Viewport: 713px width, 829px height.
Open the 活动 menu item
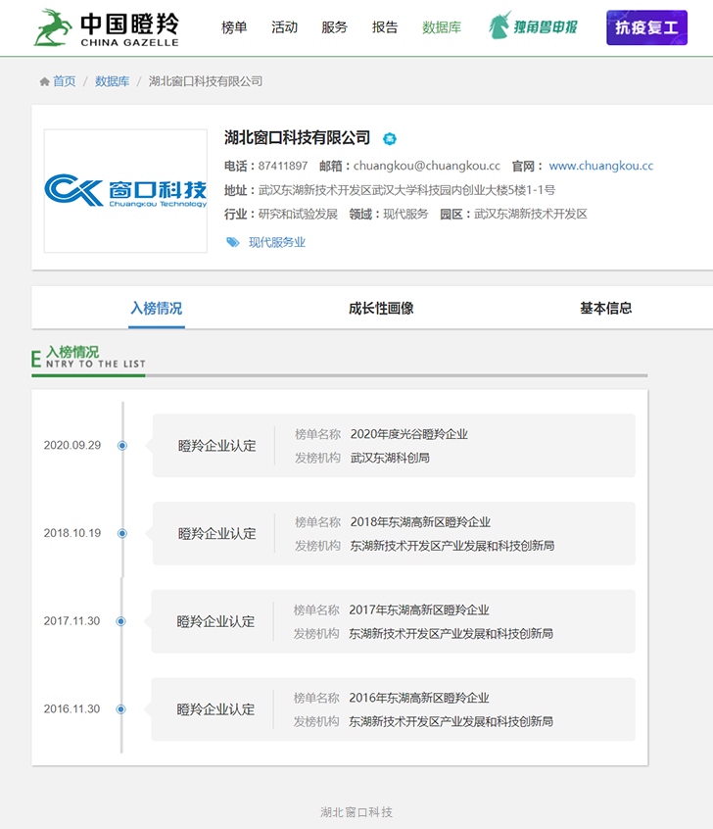(284, 27)
